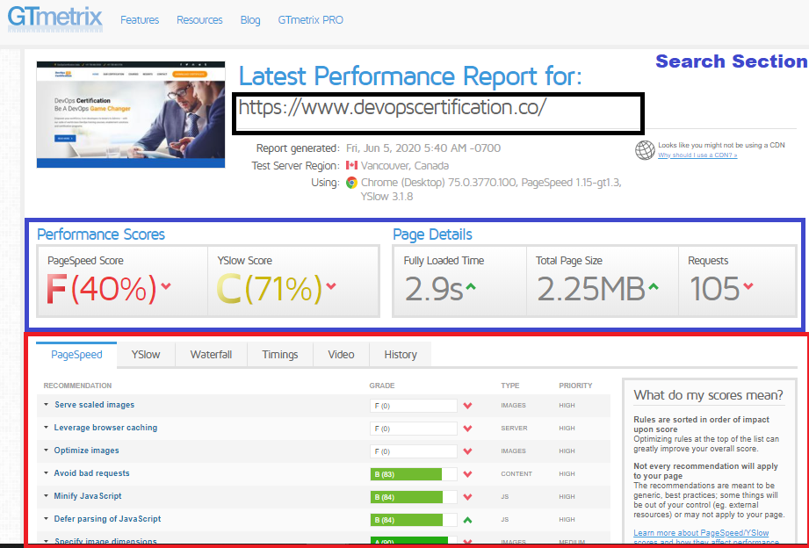809x548 pixels.
Task: Click the red trend arrow on Serve scaled images row
Action: [467, 406]
